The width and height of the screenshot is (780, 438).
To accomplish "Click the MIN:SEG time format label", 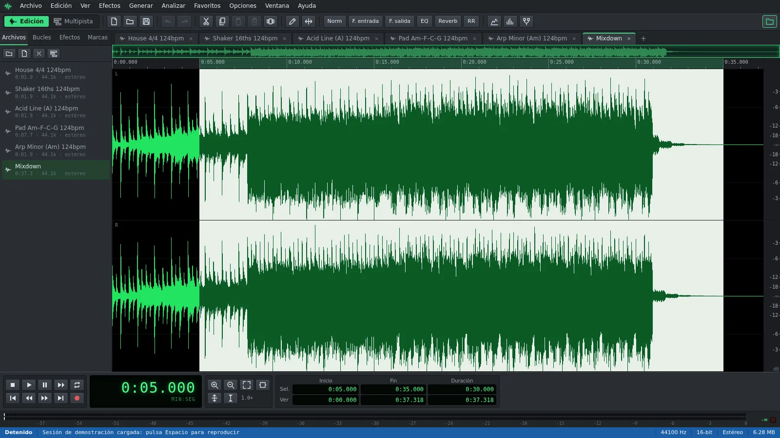I will point(183,400).
